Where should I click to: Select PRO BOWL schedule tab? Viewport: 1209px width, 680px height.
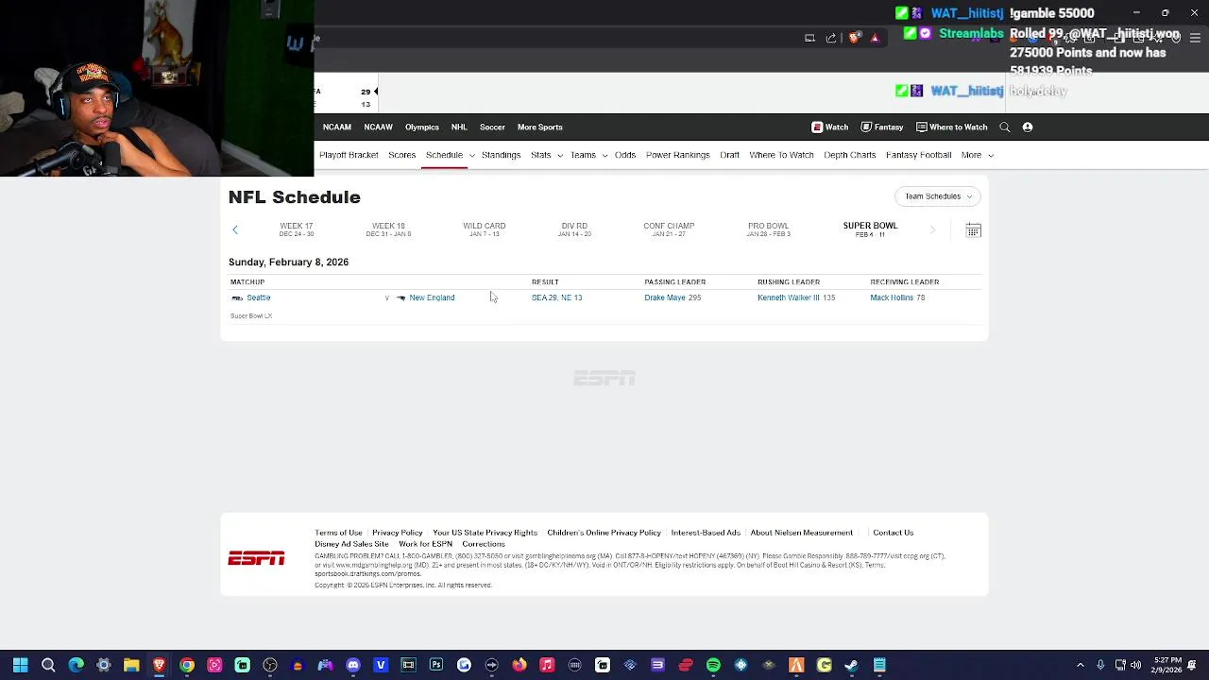pos(768,229)
